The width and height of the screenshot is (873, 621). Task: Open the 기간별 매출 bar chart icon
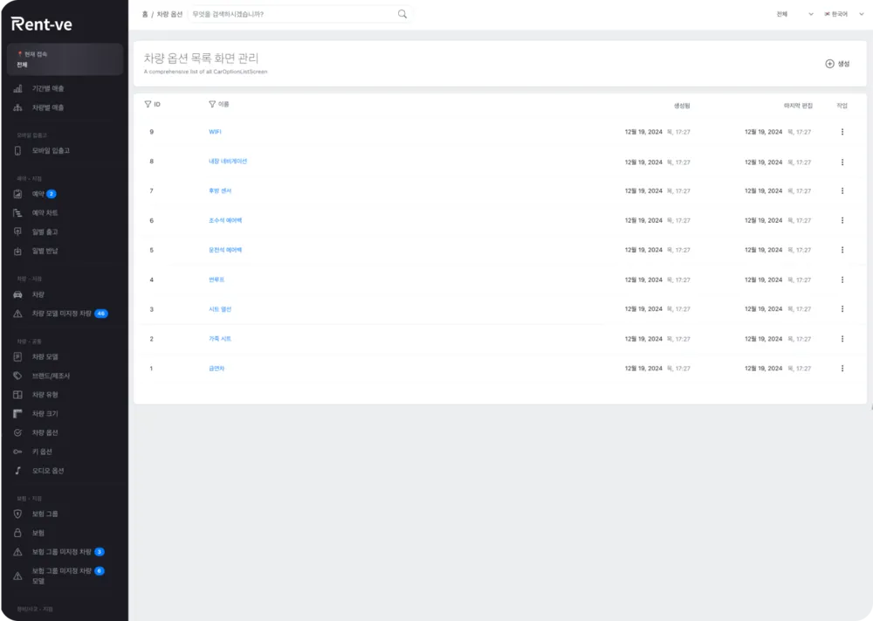point(17,88)
